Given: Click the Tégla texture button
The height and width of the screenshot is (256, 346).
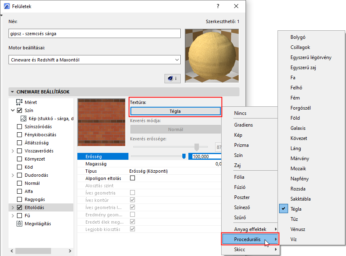Looking at the screenshot, I should 175,111.
